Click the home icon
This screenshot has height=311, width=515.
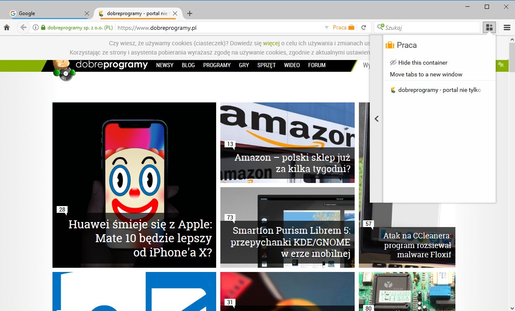pos(6,27)
